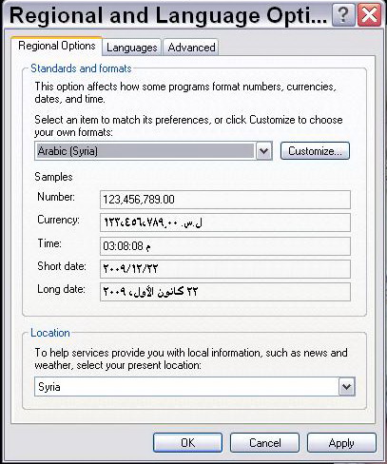
Task: Confirm settings with the OK button
Action: tap(187, 443)
